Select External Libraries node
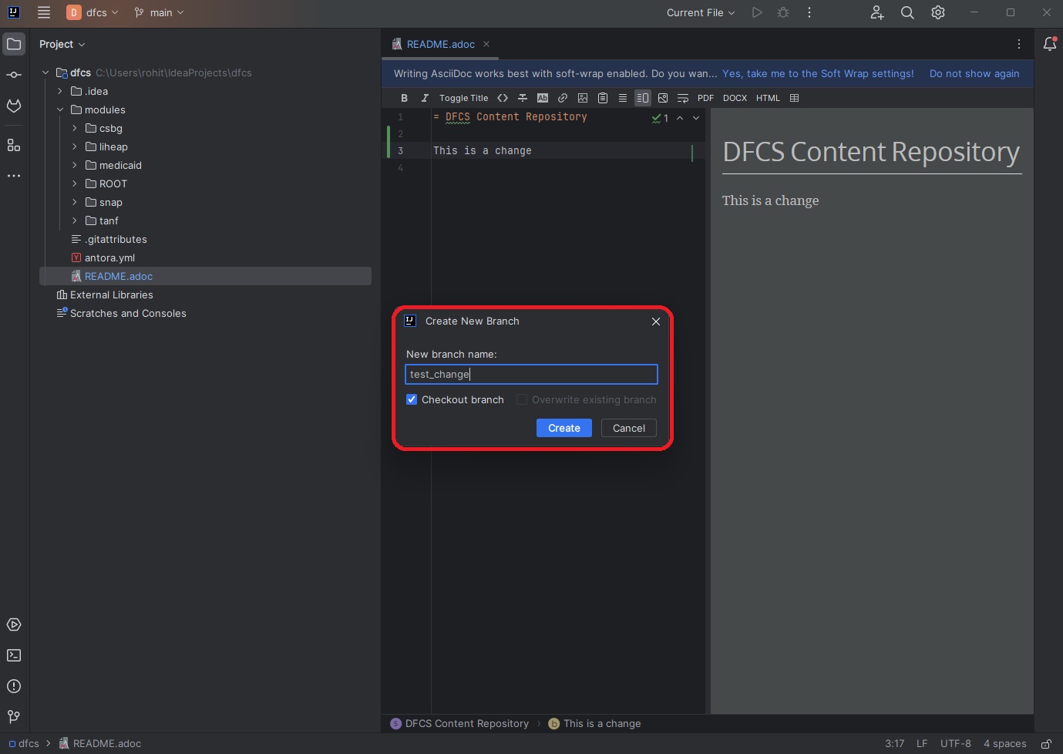Viewport: 1063px width, 754px height. (205, 295)
